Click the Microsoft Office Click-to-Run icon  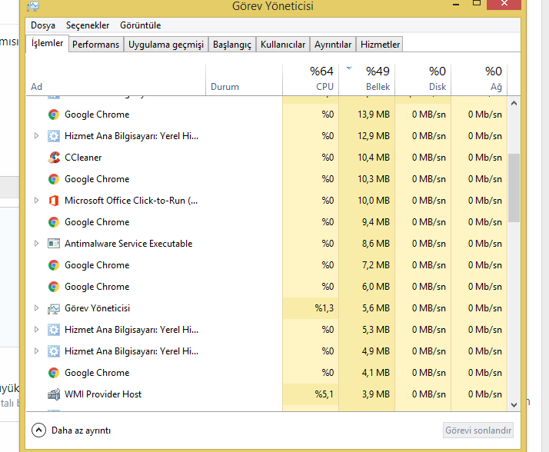pos(54,201)
